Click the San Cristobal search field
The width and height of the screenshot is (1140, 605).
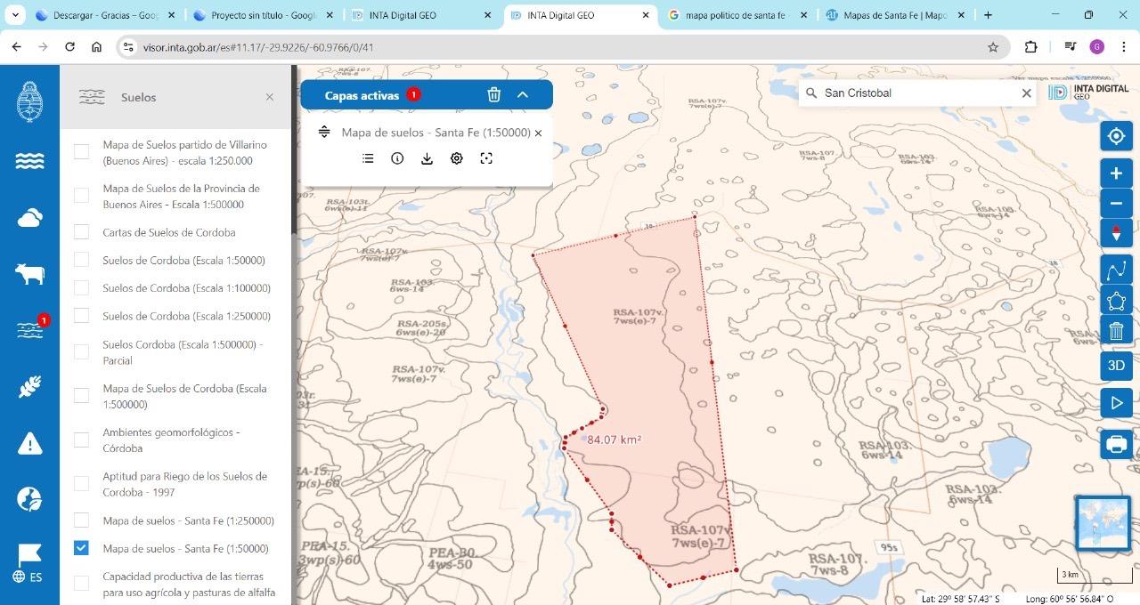click(918, 93)
